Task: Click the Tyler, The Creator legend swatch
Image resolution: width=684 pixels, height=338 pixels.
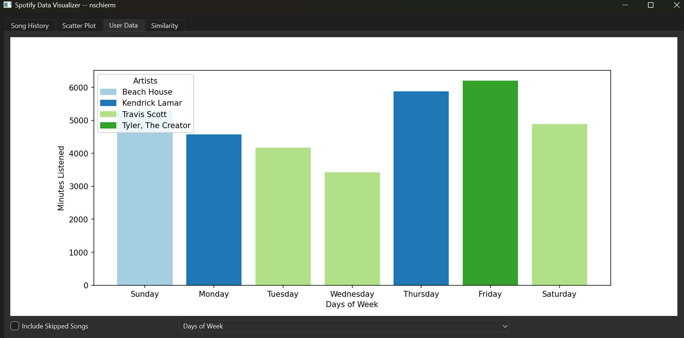Action: [108, 125]
